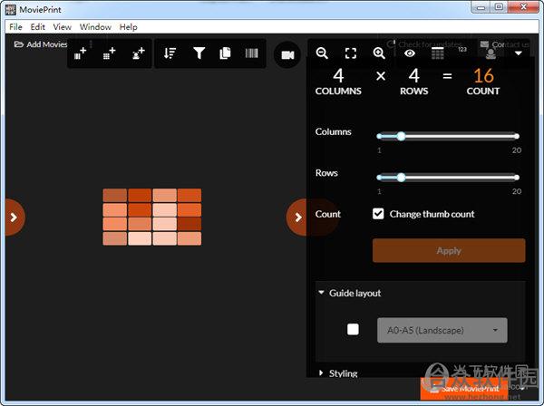The image size is (544, 406).
Task: Click Add Movies folder button
Action: (x=41, y=44)
